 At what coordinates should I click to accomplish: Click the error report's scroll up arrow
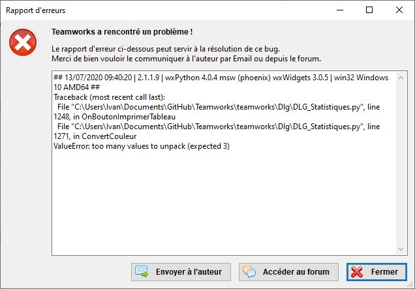[x=401, y=78]
